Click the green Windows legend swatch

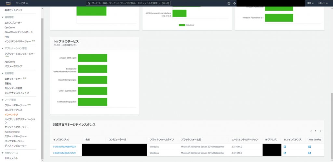(182, 25)
